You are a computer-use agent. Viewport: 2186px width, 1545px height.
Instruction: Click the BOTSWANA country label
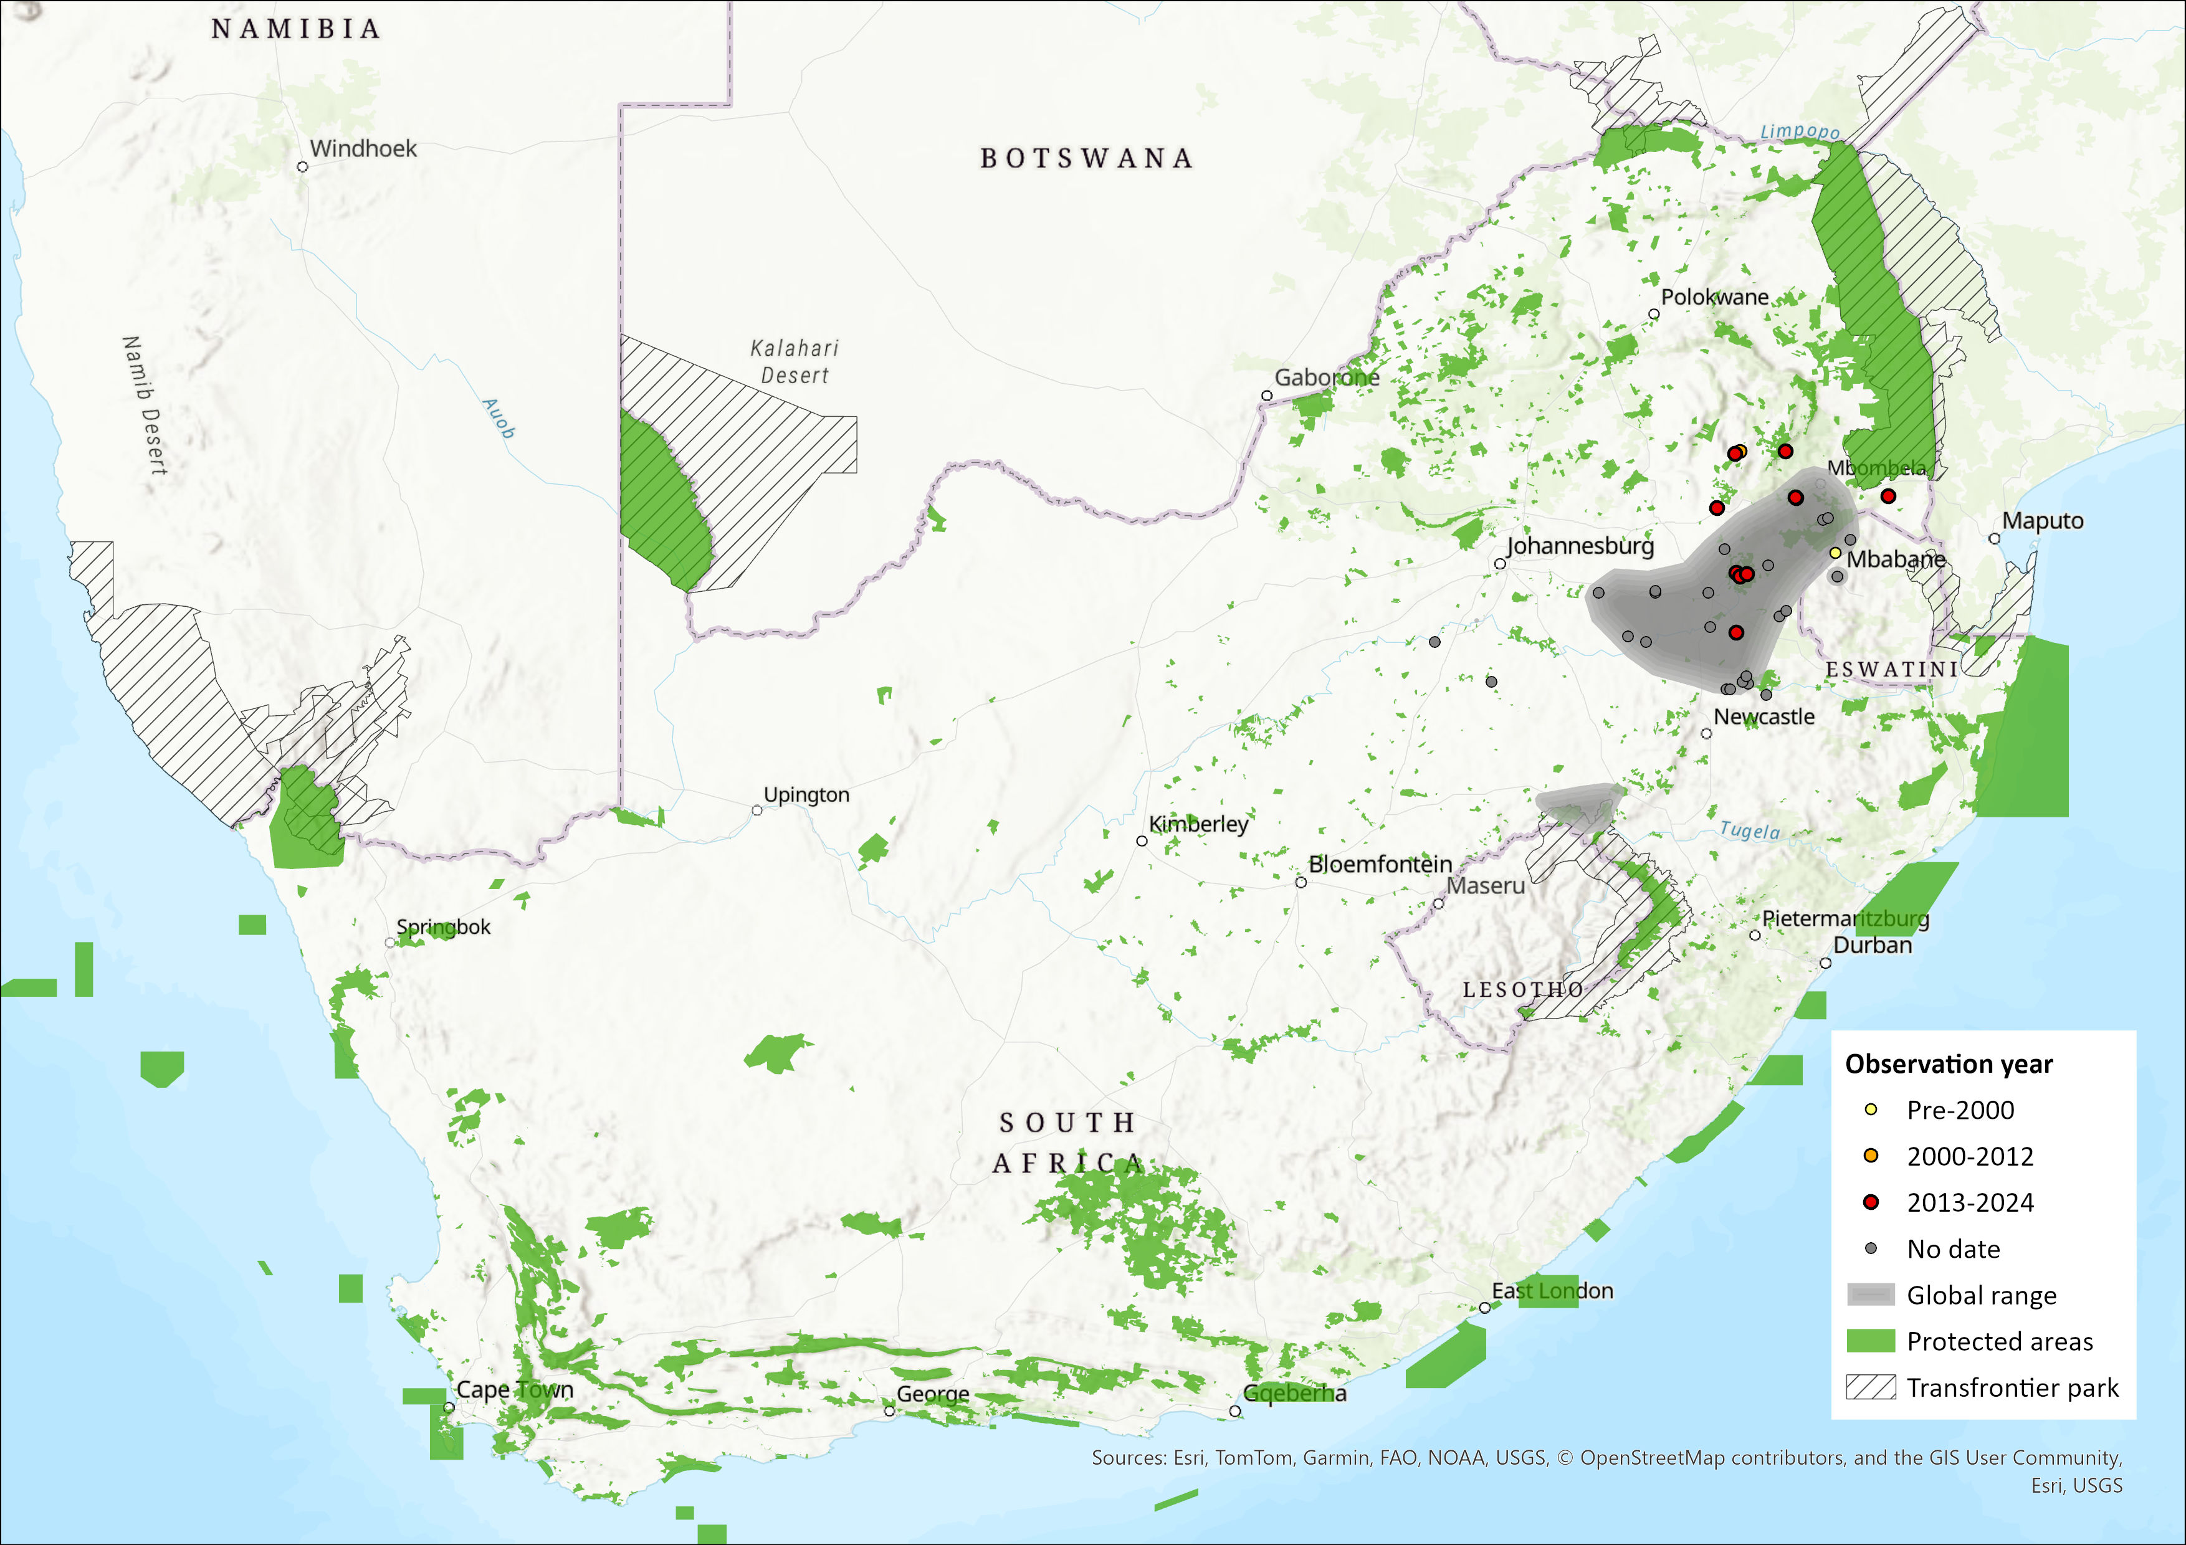[1086, 158]
